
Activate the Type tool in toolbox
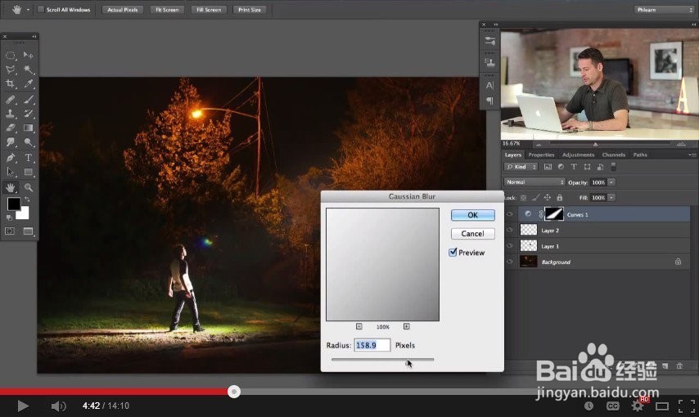tap(29, 158)
